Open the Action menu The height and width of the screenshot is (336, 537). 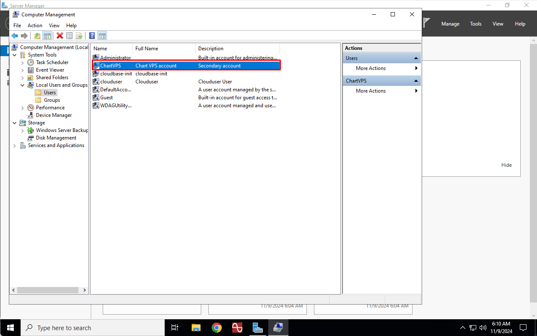(x=35, y=26)
